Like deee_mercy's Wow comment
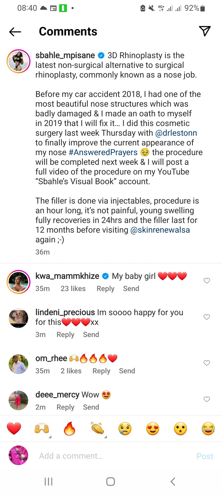This screenshot has width=222, height=495. click(x=207, y=399)
